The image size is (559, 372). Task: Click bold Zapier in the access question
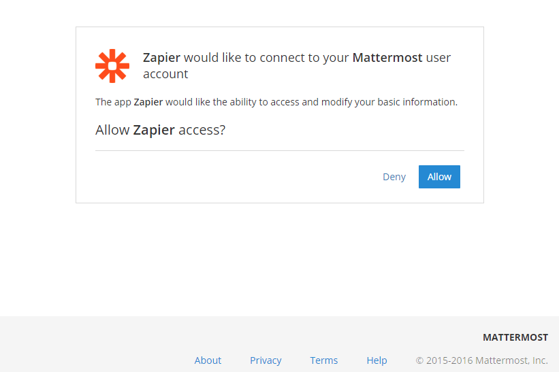coord(154,131)
